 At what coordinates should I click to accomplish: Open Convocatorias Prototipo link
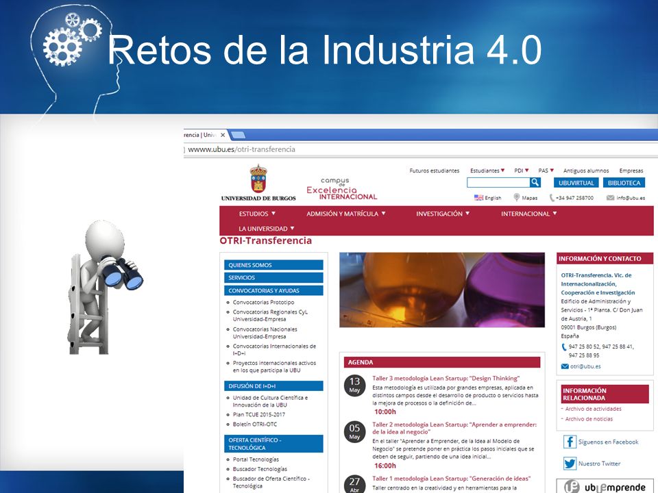(263, 302)
